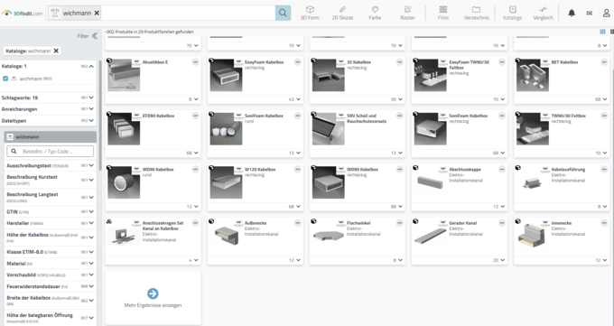
Task: Click Mehr Ergebnisse anzeigen button
Action: [x=153, y=298]
